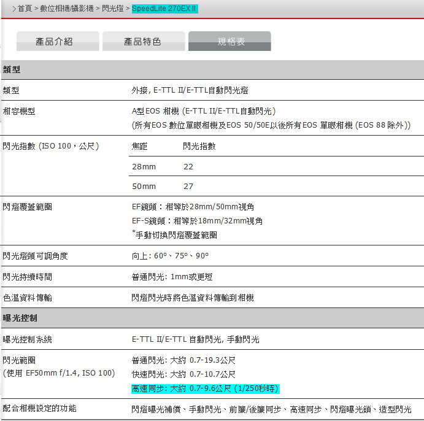This screenshot has height=421, width=424.
Task: Click 快速閃光: 大約 0.7-10.7公尺 value
Action: pos(183,374)
